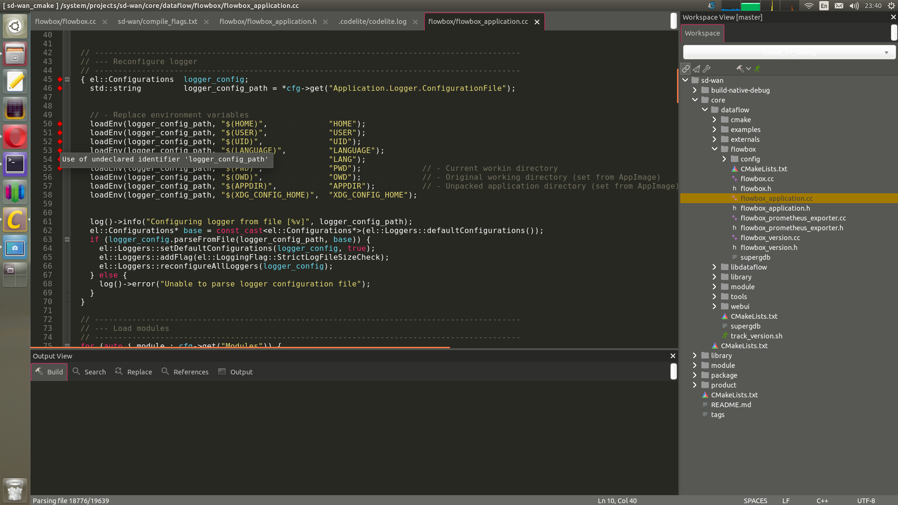Switch to the flowbox_application.h tab

tap(268, 21)
